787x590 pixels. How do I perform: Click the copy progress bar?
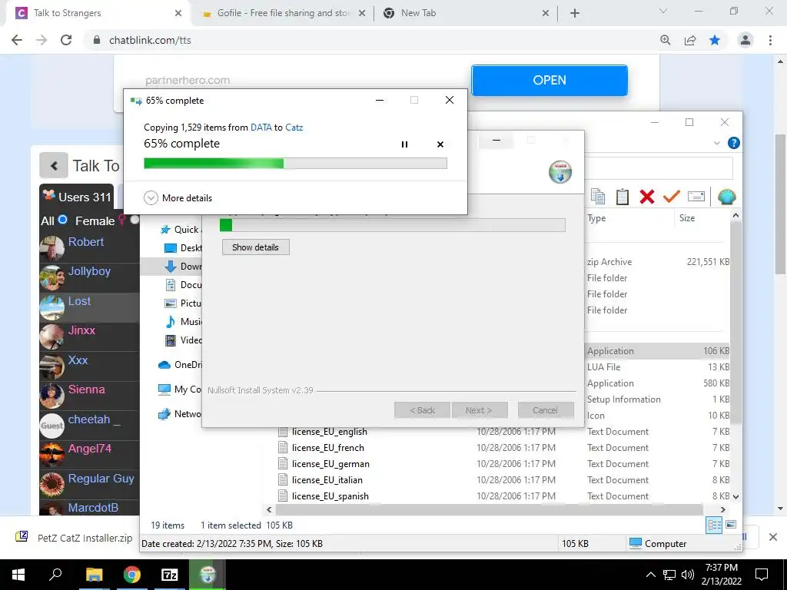[295, 163]
